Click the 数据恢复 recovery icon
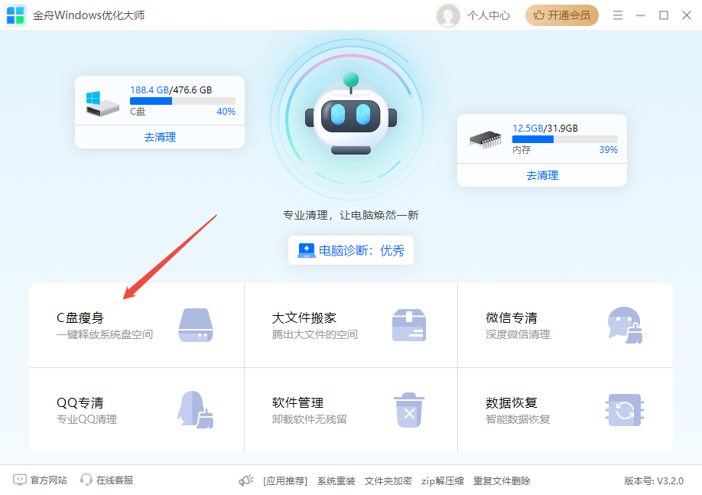The image size is (702, 495). point(625,410)
